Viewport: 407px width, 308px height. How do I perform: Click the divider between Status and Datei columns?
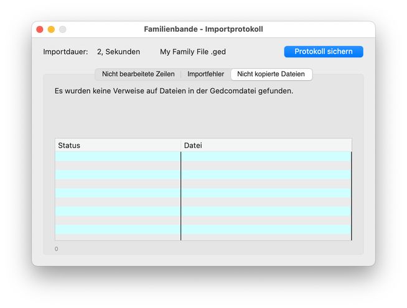click(x=181, y=145)
